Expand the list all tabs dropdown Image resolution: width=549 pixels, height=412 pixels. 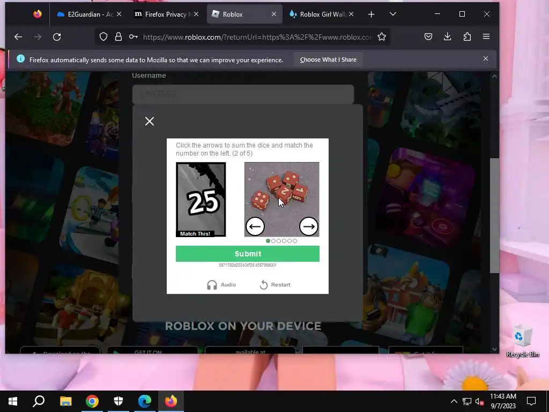pyautogui.click(x=393, y=14)
